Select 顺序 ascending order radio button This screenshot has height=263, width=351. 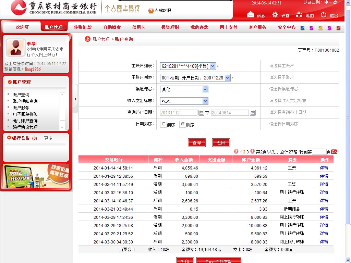183,124
